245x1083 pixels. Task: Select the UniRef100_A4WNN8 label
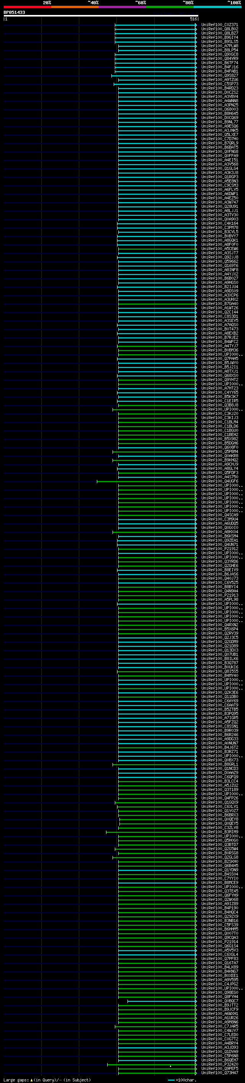219,101
